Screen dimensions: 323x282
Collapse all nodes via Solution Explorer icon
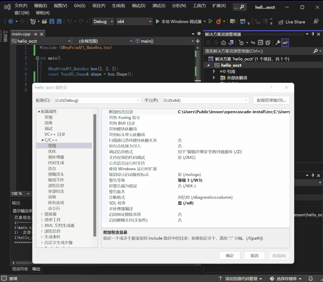[260, 42]
